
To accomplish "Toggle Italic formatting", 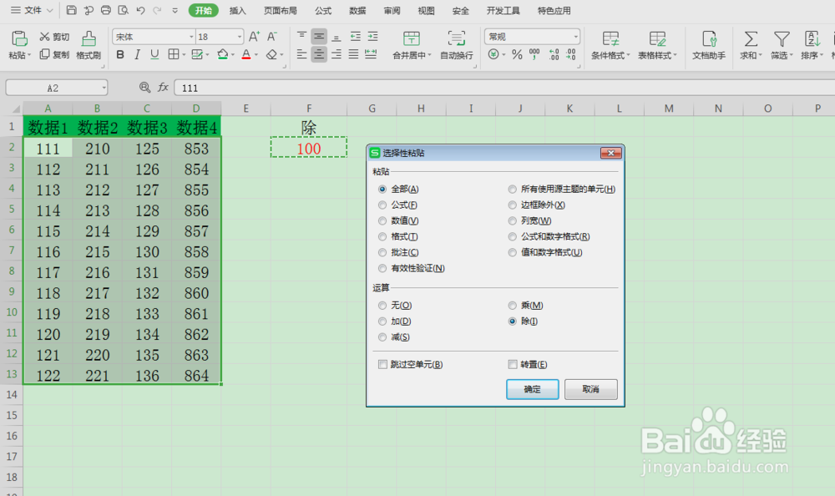I will 138,54.
